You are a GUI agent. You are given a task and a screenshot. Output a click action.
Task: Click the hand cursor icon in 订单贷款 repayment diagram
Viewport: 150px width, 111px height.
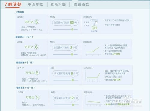pos(96,22)
